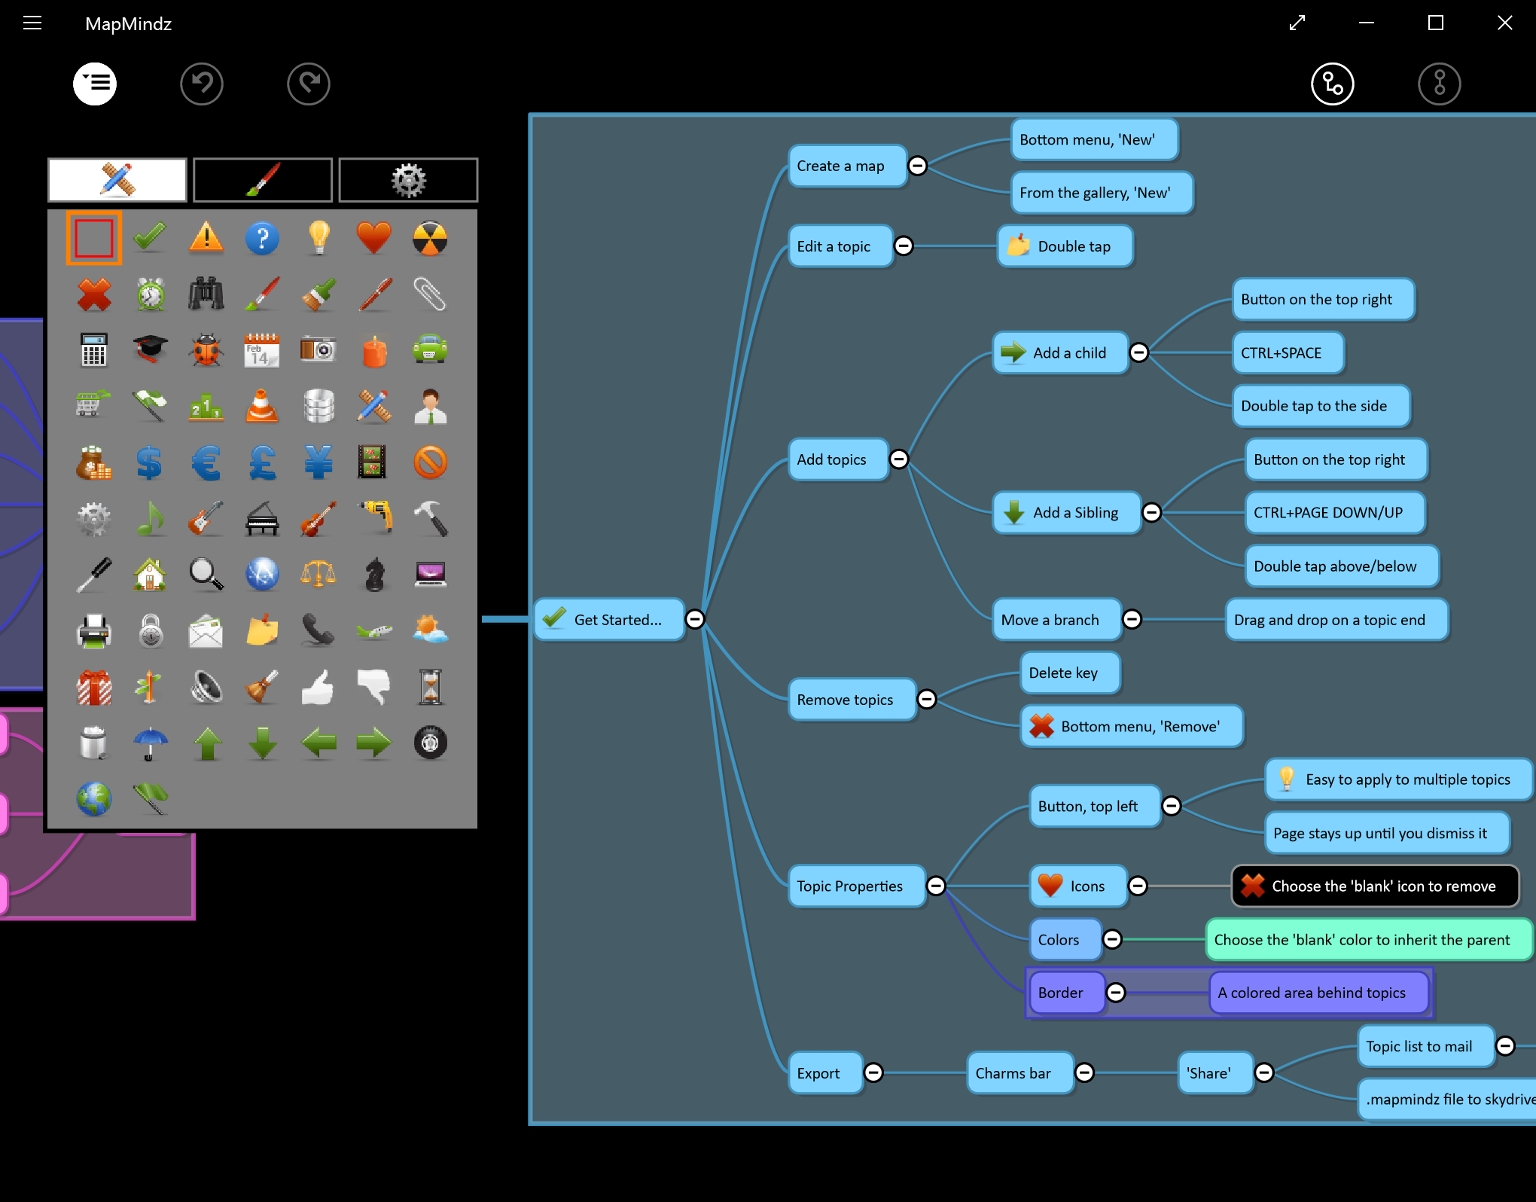Pick the yellow warning triangle icon
This screenshot has width=1536, height=1202.
[206, 238]
